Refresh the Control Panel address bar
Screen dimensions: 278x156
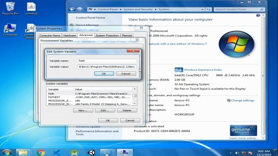pyautogui.click(x=208, y=10)
